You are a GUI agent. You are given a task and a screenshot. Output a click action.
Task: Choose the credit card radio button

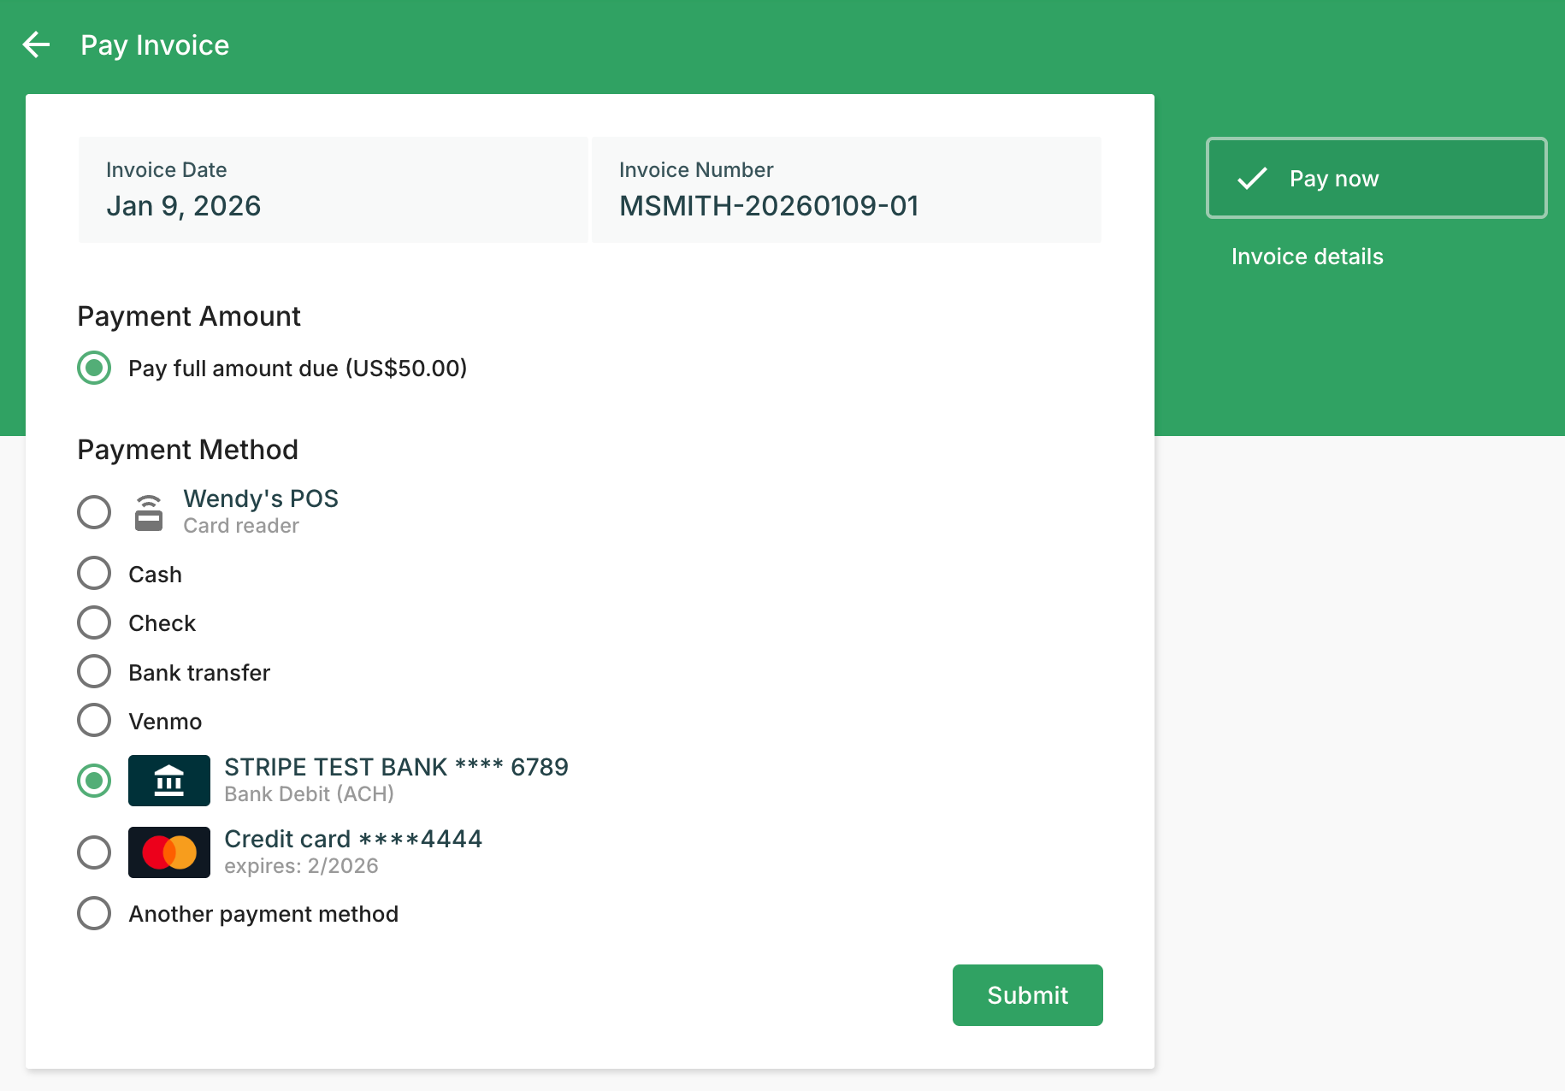[x=94, y=852]
